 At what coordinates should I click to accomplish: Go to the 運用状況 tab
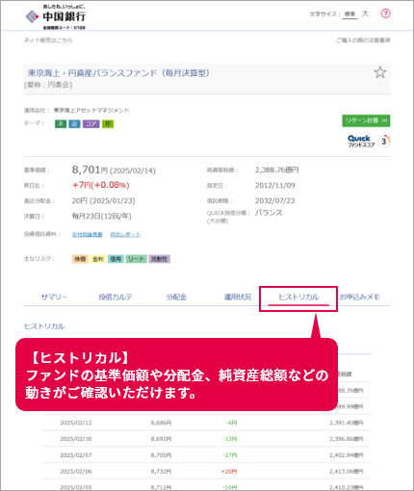coord(238,297)
